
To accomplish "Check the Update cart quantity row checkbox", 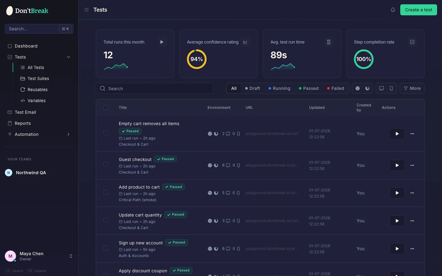I will (x=106, y=220).
